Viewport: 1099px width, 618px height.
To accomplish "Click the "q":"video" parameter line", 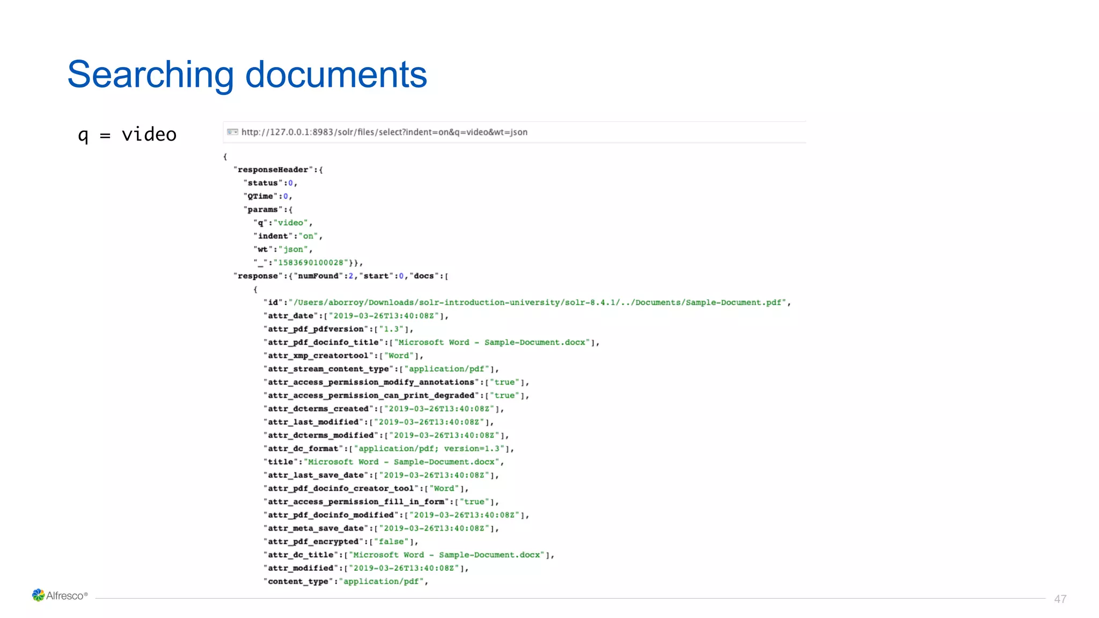I will click(283, 223).
